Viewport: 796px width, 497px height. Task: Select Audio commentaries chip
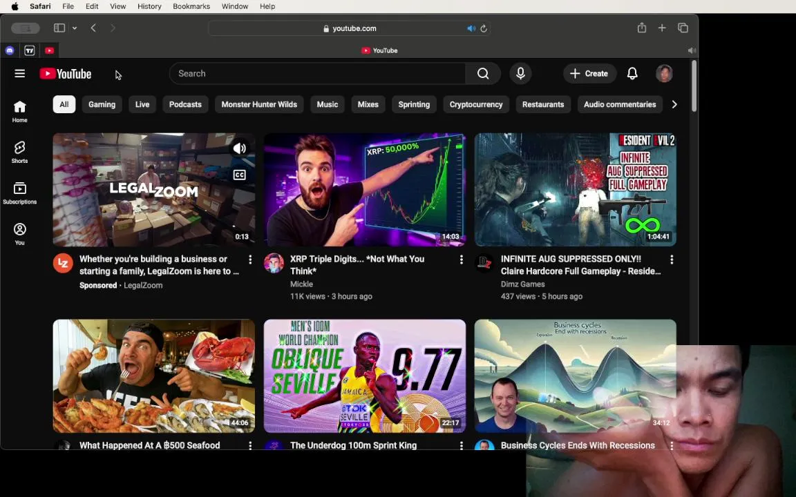[620, 104]
